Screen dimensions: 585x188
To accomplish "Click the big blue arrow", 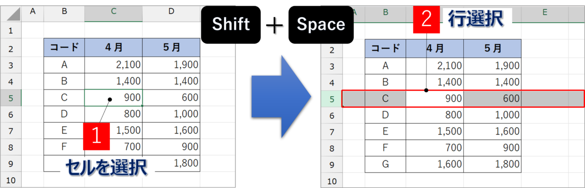I will 280,96.
